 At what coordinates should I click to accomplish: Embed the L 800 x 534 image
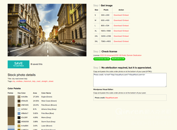pos(126,26)
